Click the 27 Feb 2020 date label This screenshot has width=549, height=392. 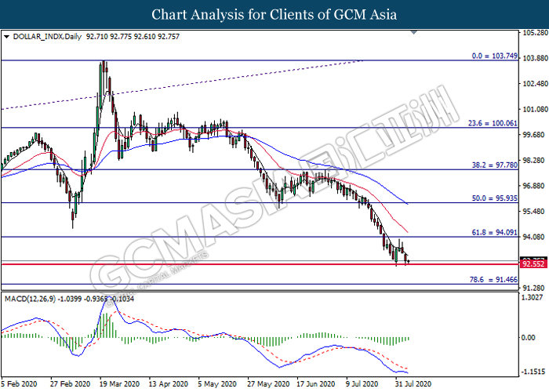70,384
